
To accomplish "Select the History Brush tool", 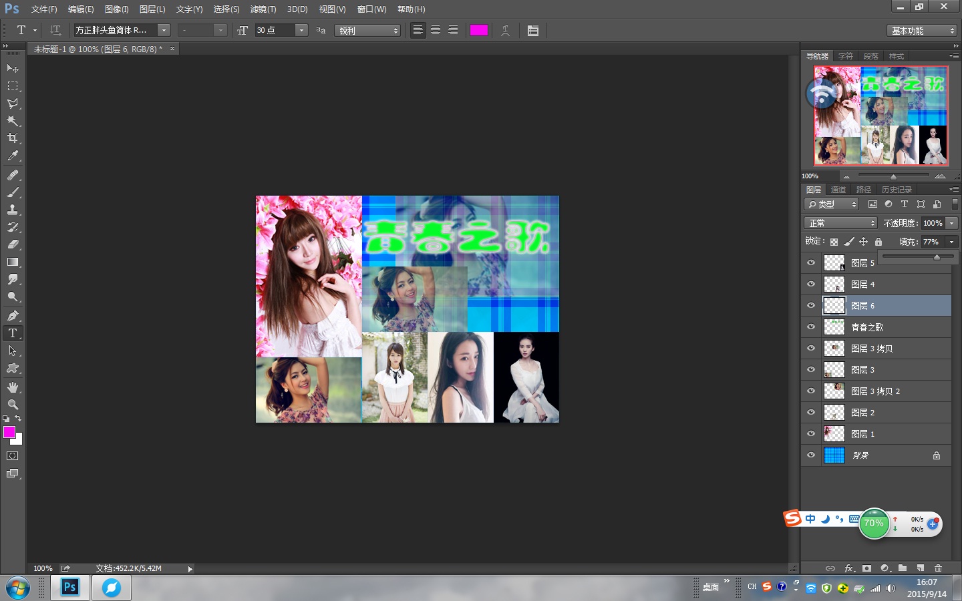I will point(13,227).
